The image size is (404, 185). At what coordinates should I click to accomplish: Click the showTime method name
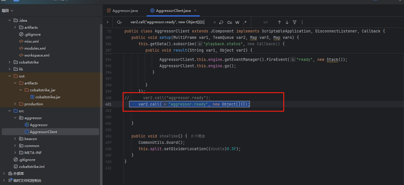pos(168,136)
